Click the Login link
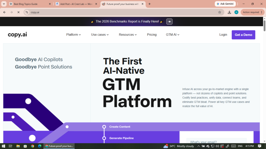 pos(223,35)
